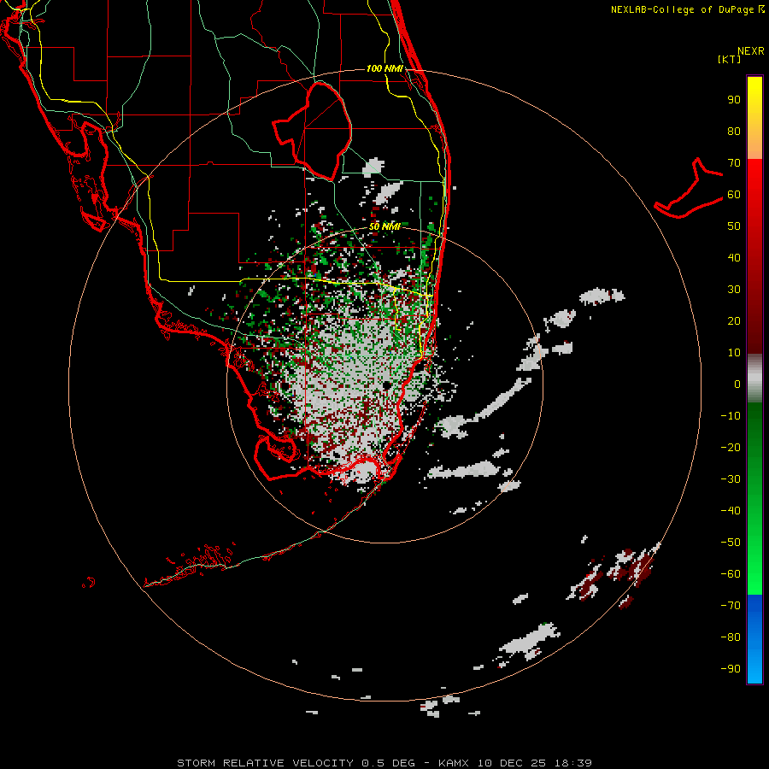Click the -50 value on the velocity scale
This screenshot has height=769, width=769.
tap(731, 543)
